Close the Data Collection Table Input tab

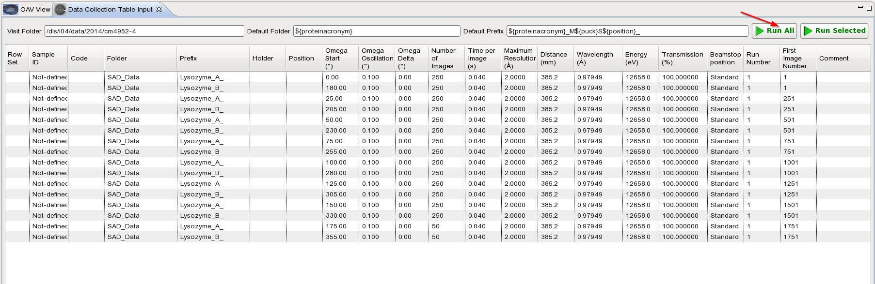159,9
